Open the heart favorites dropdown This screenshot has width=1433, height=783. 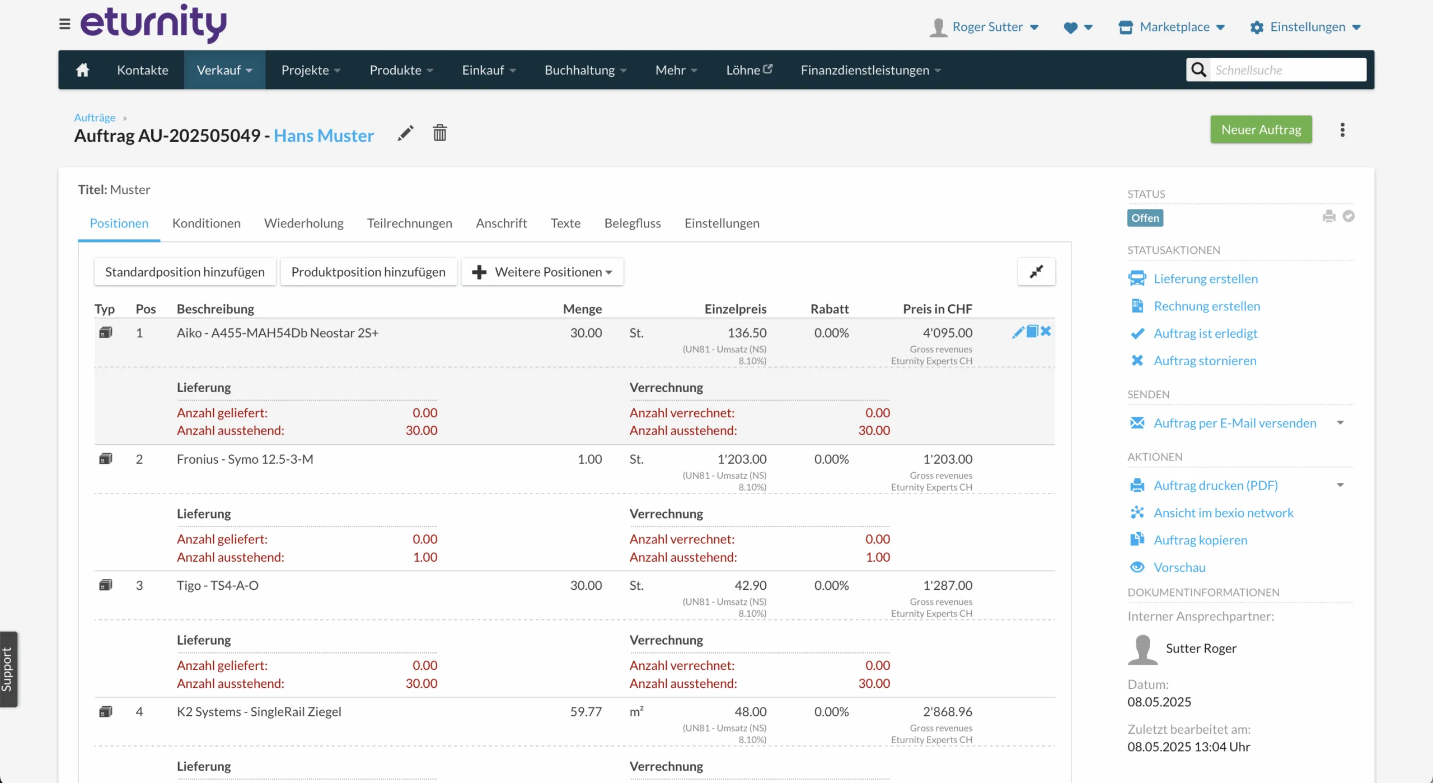point(1078,27)
